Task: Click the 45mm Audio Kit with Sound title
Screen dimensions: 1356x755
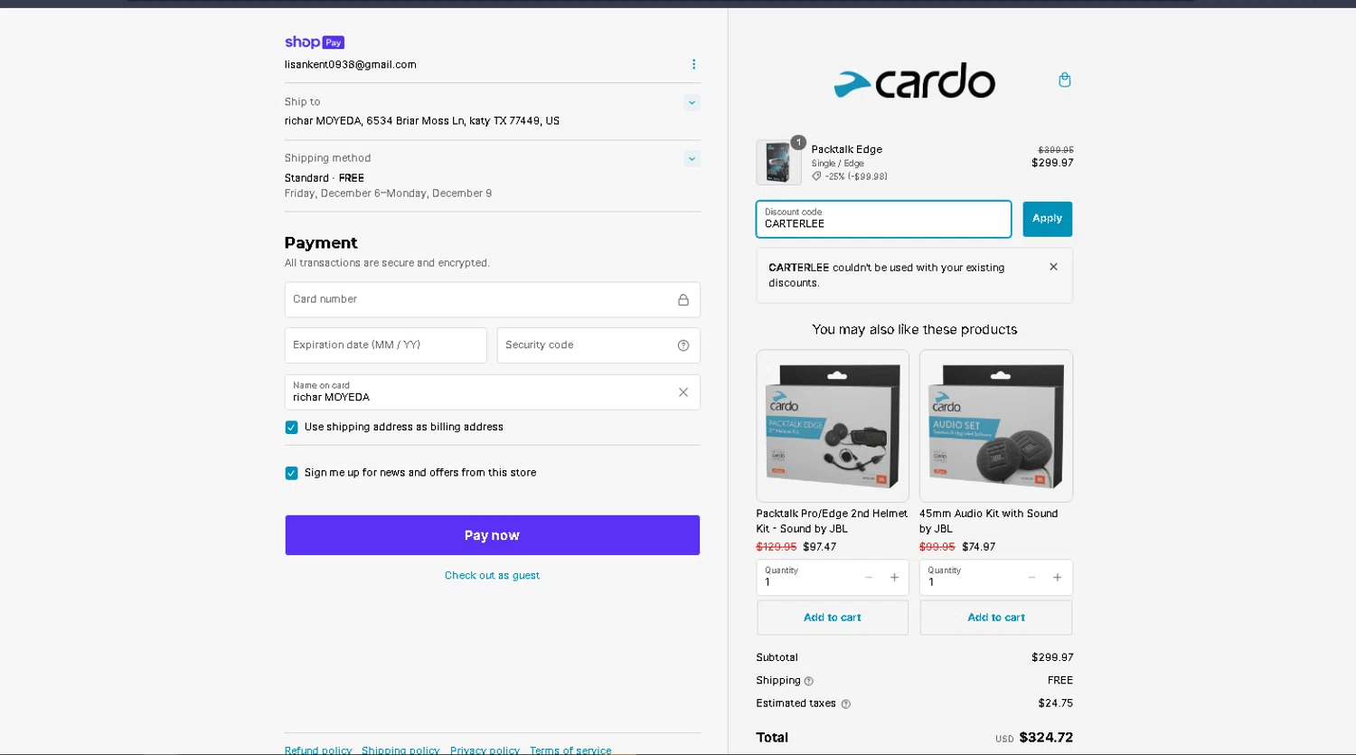Action: 989,521
